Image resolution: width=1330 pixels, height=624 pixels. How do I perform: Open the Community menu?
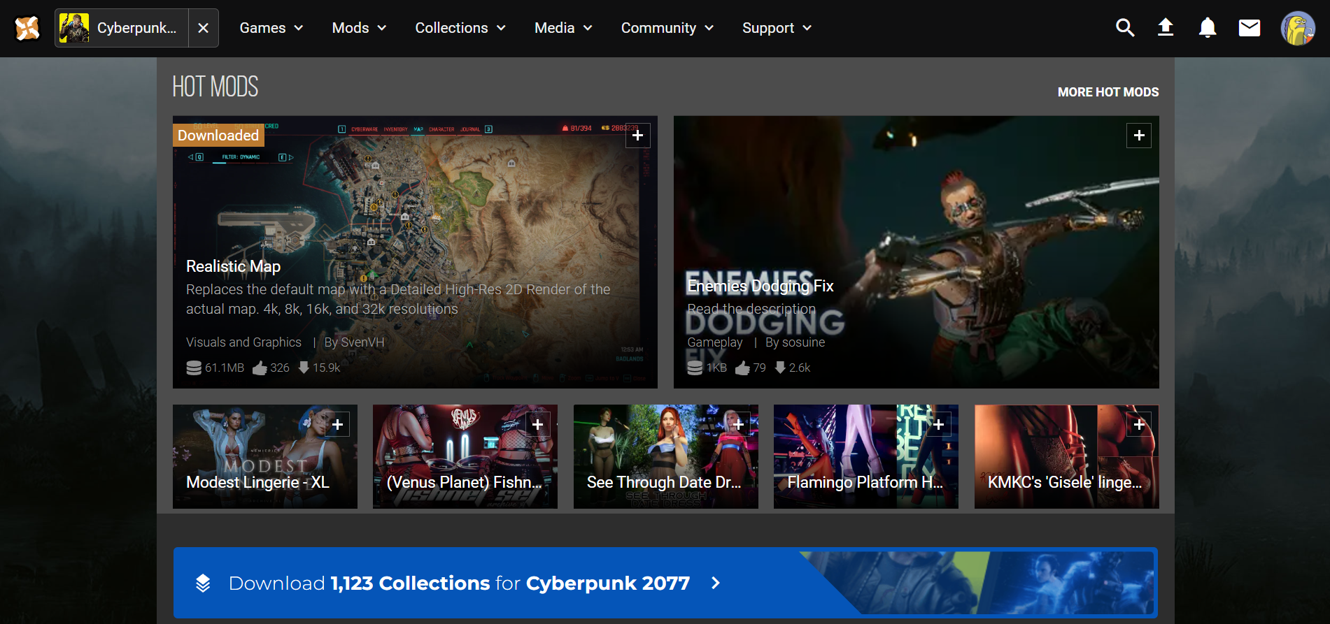[x=667, y=28]
